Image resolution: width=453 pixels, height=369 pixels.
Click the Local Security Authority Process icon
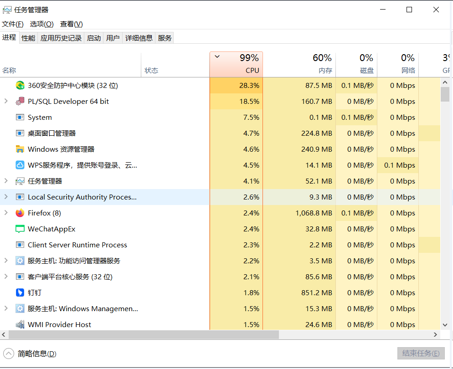[x=20, y=197]
